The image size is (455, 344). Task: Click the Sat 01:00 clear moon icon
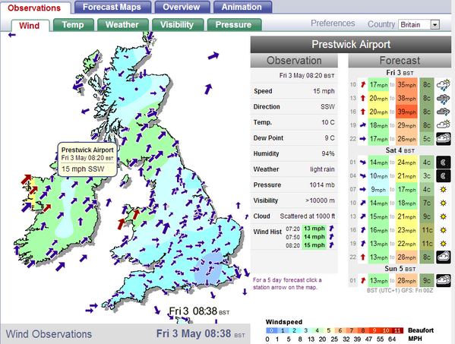(x=443, y=163)
